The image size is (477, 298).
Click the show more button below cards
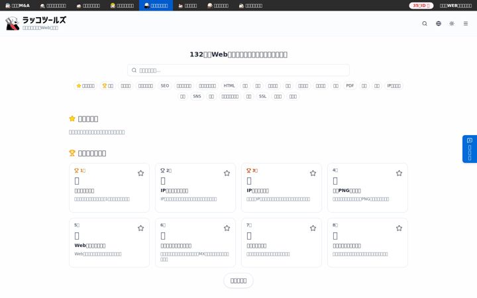[x=238, y=280]
